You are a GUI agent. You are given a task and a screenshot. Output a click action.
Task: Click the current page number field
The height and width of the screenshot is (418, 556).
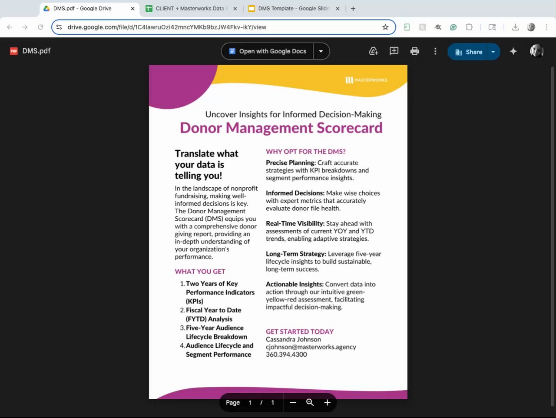[x=250, y=402]
